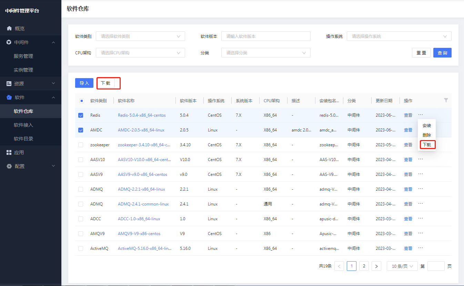This screenshot has width=464, height=286.
Task: Open the ADMQ-2.4.1-common-linux link
Action: [143, 204]
